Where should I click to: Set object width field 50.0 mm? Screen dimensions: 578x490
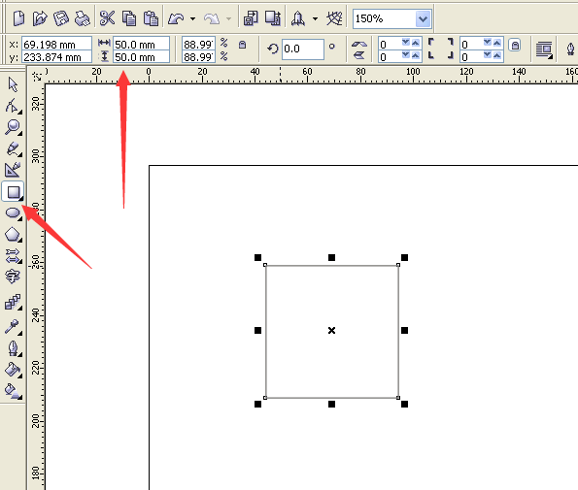(x=141, y=45)
